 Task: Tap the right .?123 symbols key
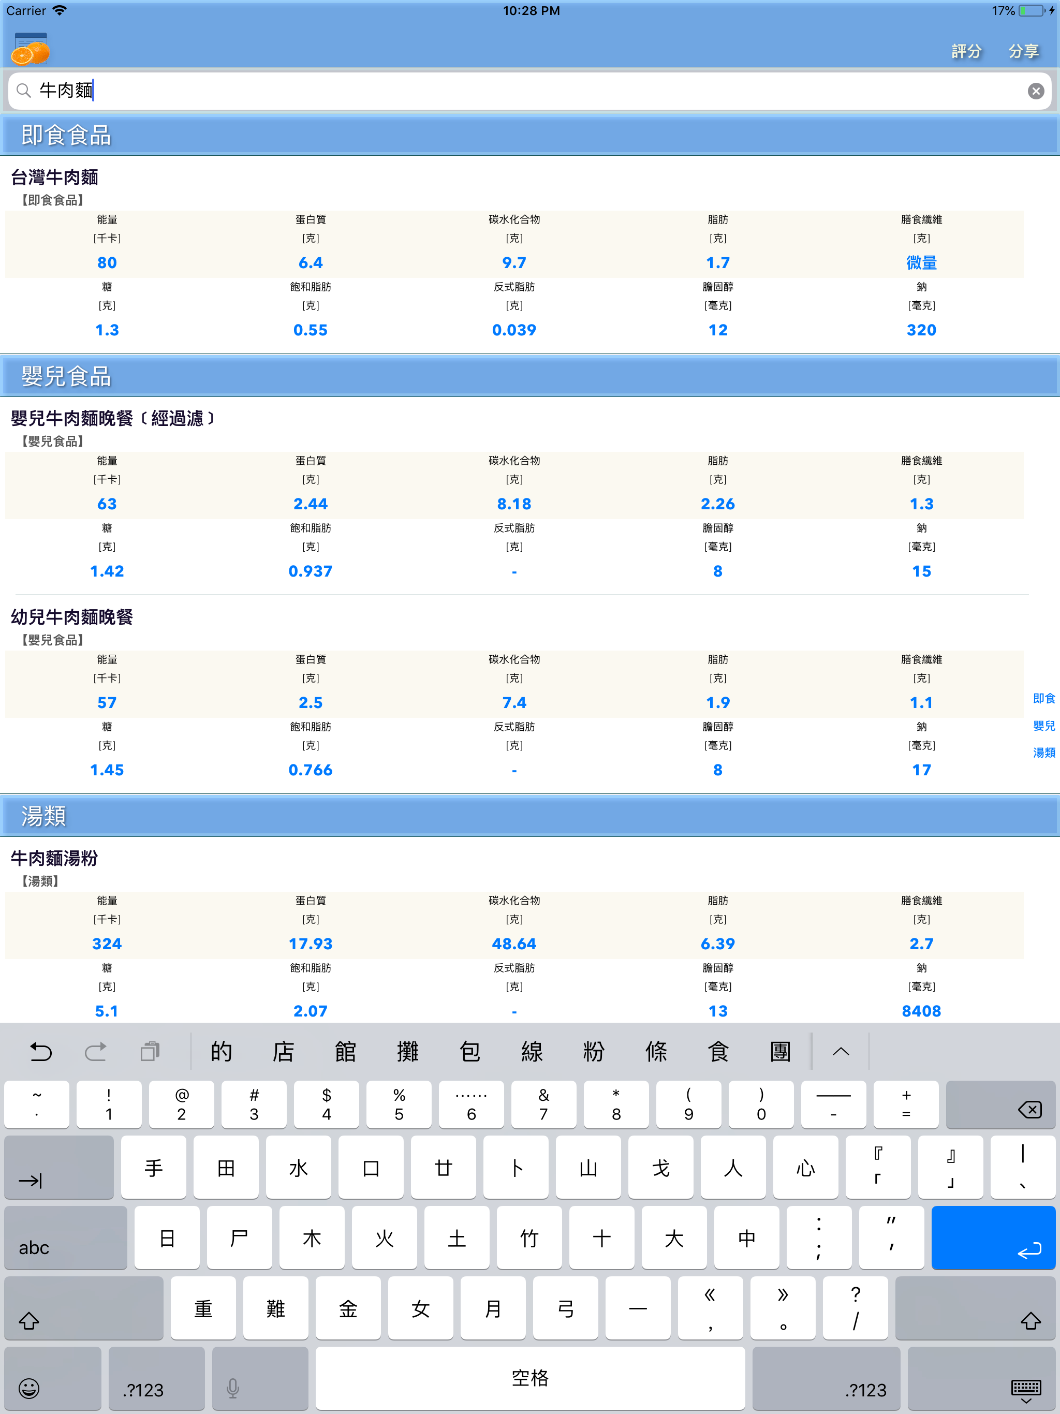[826, 1378]
